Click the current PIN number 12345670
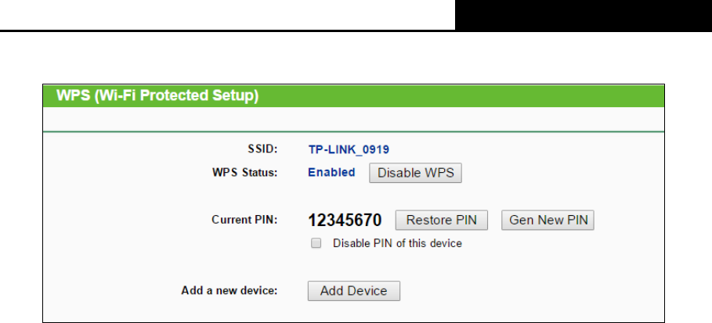712x323 pixels. pos(345,221)
